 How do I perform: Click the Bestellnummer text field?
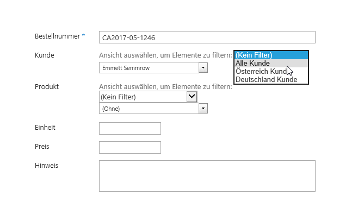[207, 37]
